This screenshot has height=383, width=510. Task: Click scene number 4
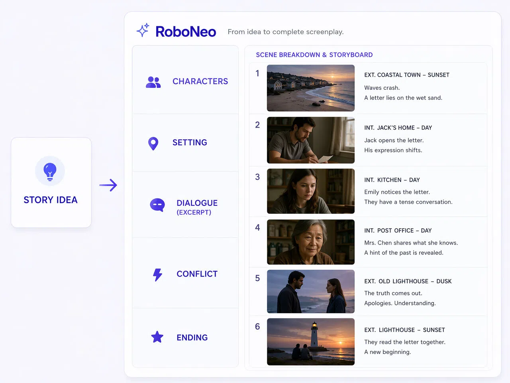click(x=257, y=227)
